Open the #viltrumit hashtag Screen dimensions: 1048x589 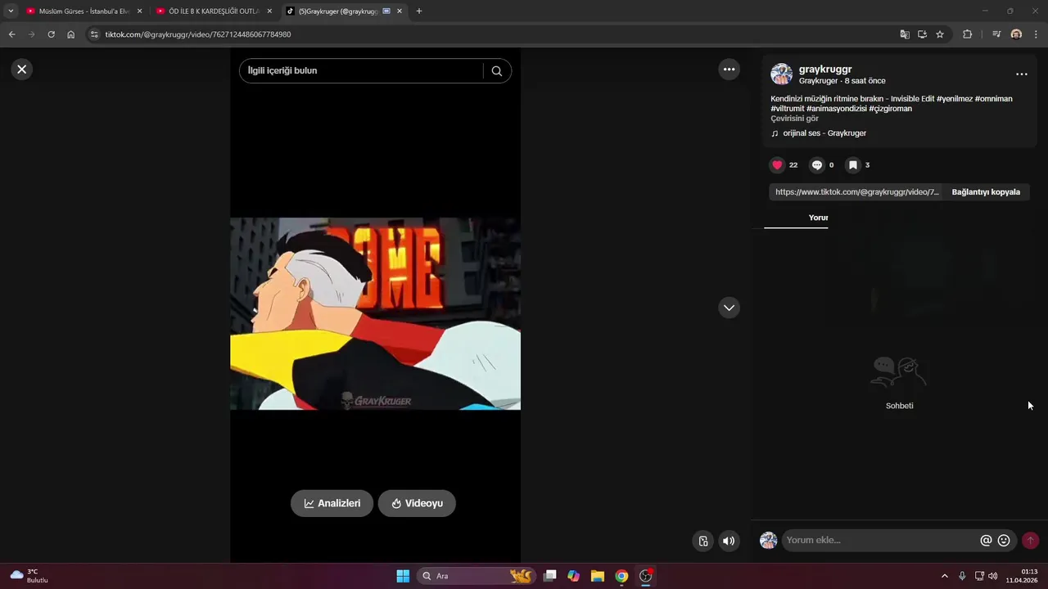787,109
